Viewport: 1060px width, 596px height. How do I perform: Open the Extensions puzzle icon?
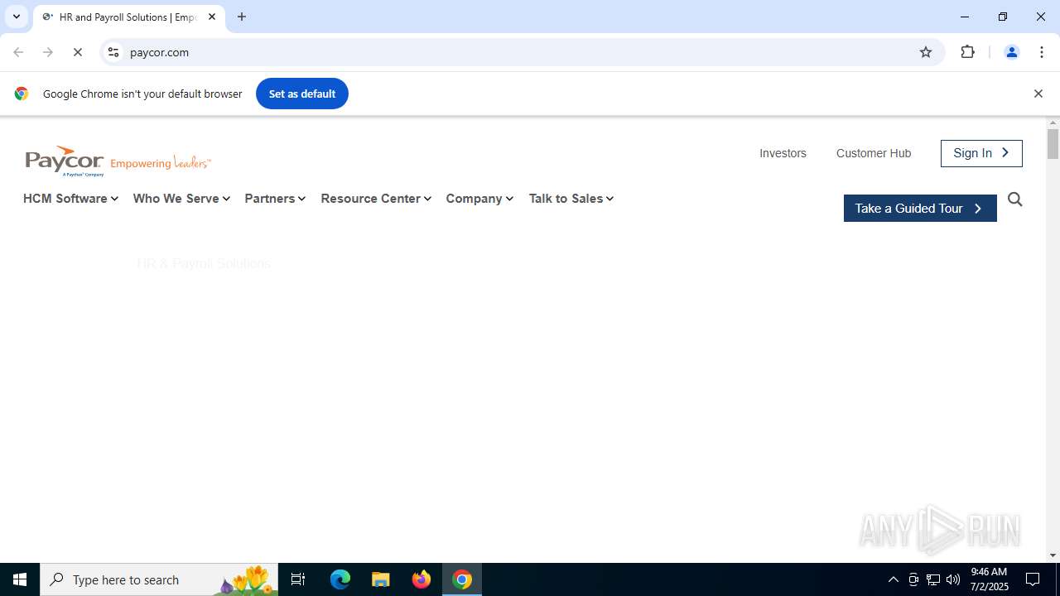tap(968, 52)
